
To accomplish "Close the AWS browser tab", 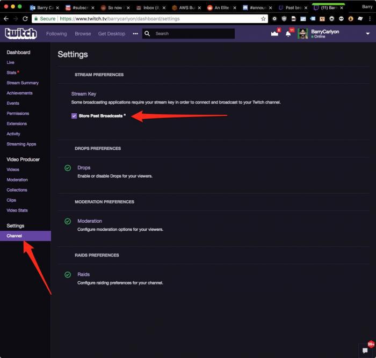I will tap(199, 8).
